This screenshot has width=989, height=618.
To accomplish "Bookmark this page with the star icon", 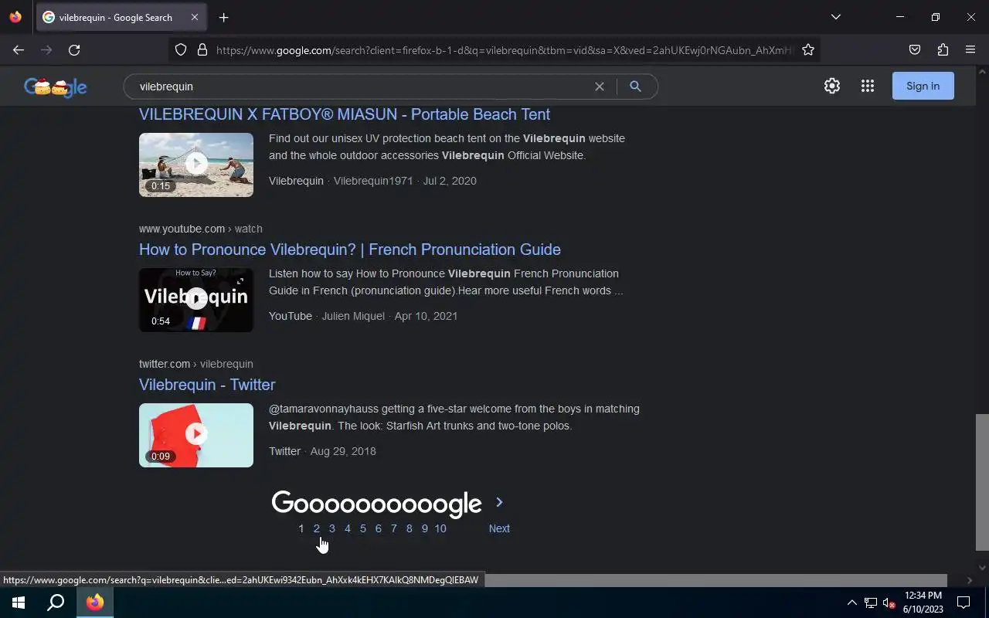I will [x=808, y=50].
